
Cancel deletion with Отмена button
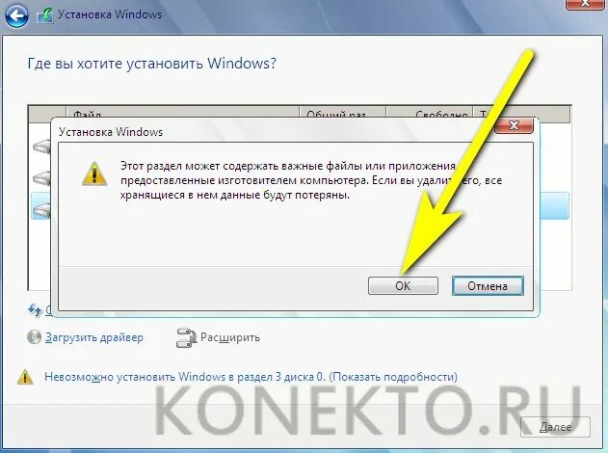coord(488,286)
